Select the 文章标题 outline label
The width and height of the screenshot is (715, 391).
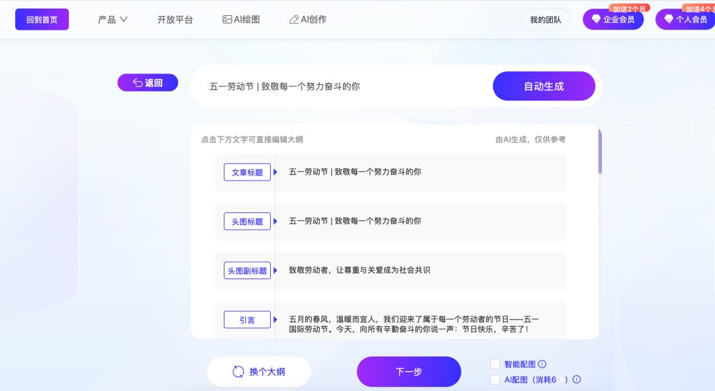(x=247, y=172)
